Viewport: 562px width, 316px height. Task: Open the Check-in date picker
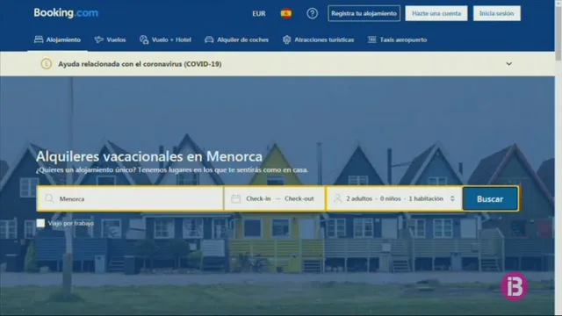click(258, 198)
